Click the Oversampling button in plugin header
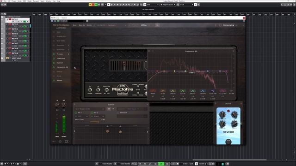This screenshot has height=166, width=296. coord(228,25)
